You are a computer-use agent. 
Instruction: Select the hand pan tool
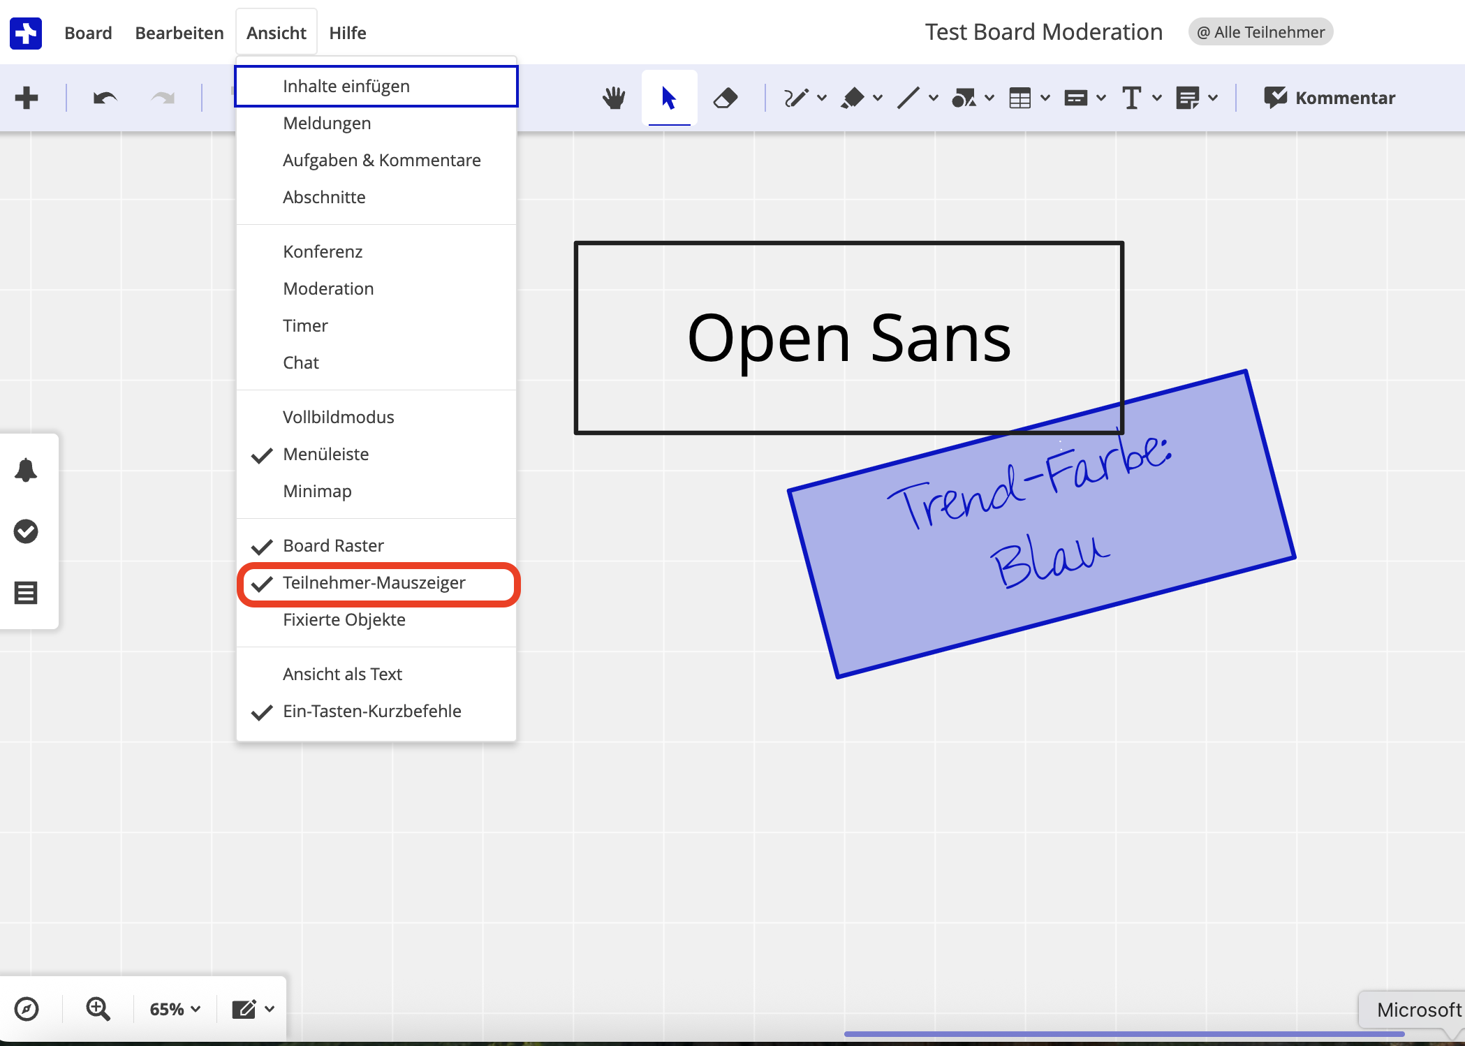(614, 98)
